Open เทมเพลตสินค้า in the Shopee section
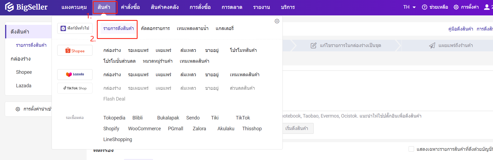The width and height of the screenshot is (493, 160). point(195,61)
